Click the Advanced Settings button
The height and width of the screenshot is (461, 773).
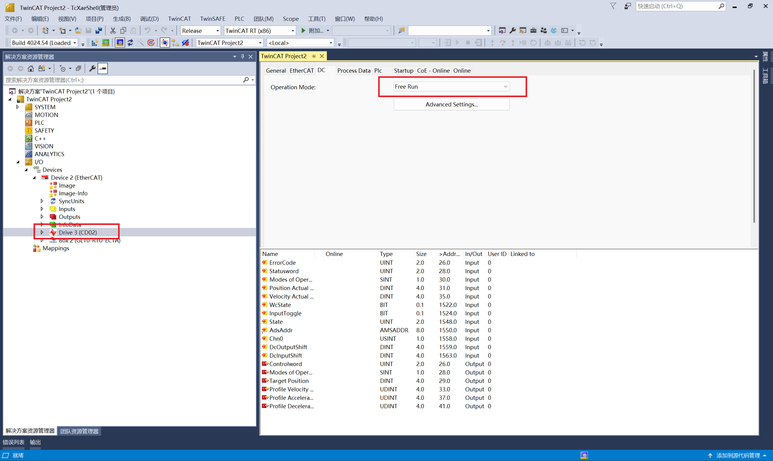click(x=451, y=104)
